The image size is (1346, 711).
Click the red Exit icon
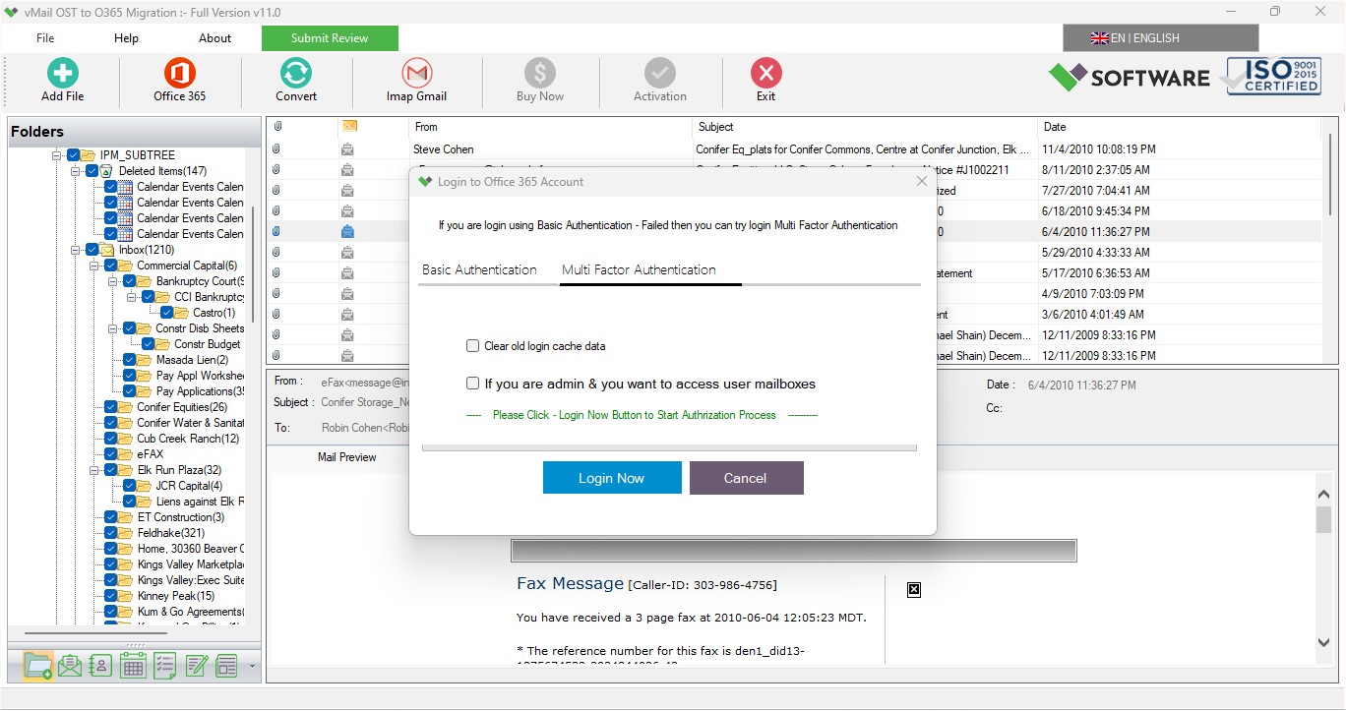click(765, 73)
